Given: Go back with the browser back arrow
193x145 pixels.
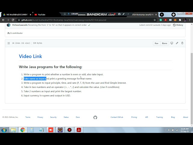Looking at the screenshot, I should coord(3,20).
